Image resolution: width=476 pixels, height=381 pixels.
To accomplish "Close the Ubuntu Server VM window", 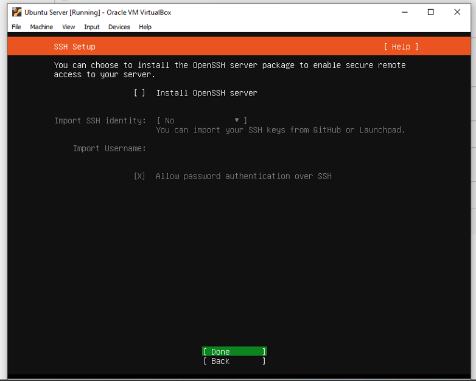I will 457,12.
